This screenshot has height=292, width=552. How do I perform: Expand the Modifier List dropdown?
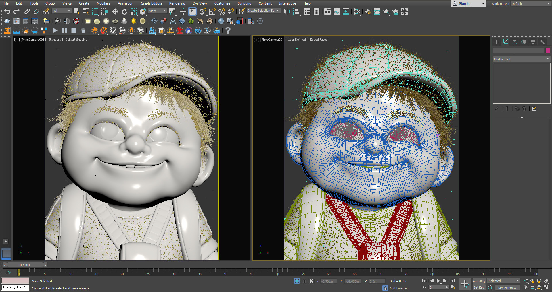521,59
